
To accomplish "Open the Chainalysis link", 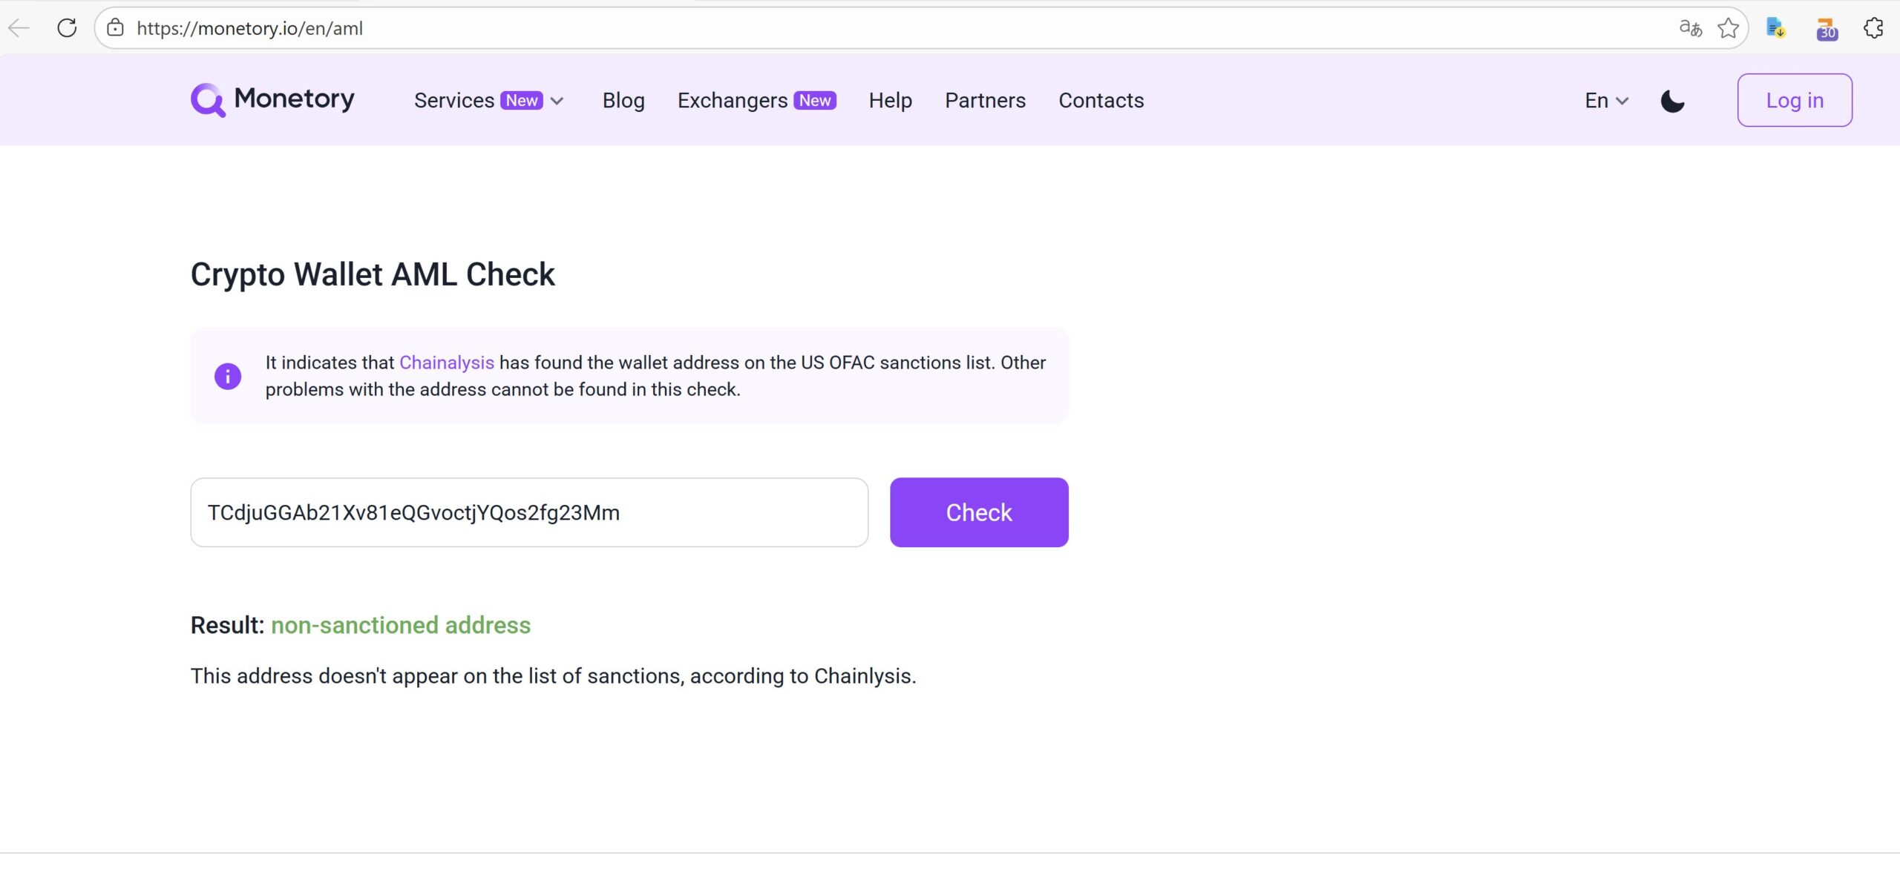I will pyautogui.click(x=445, y=363).
